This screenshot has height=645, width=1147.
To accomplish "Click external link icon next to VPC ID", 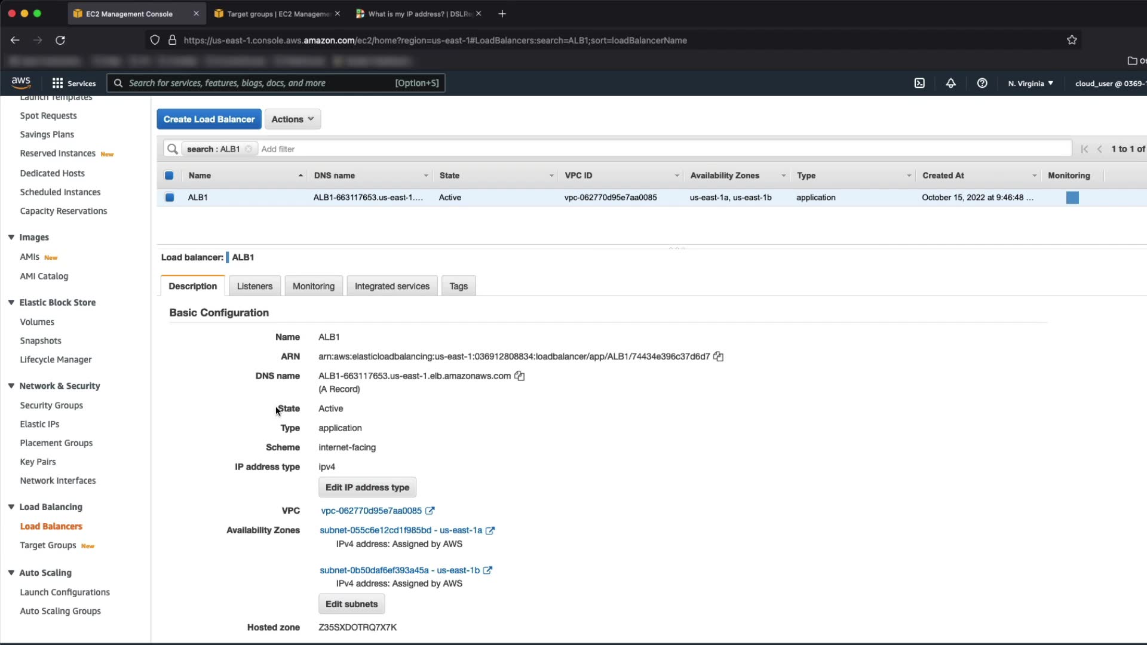I will pyautogui.click(x=430, y=511).
